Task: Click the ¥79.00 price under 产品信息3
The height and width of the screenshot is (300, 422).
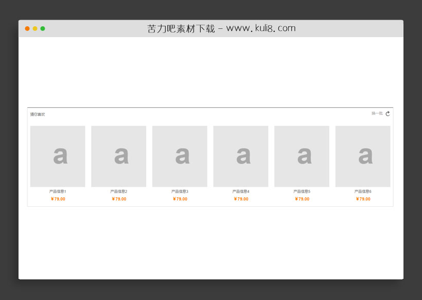Action: click(x=180, y=199)
